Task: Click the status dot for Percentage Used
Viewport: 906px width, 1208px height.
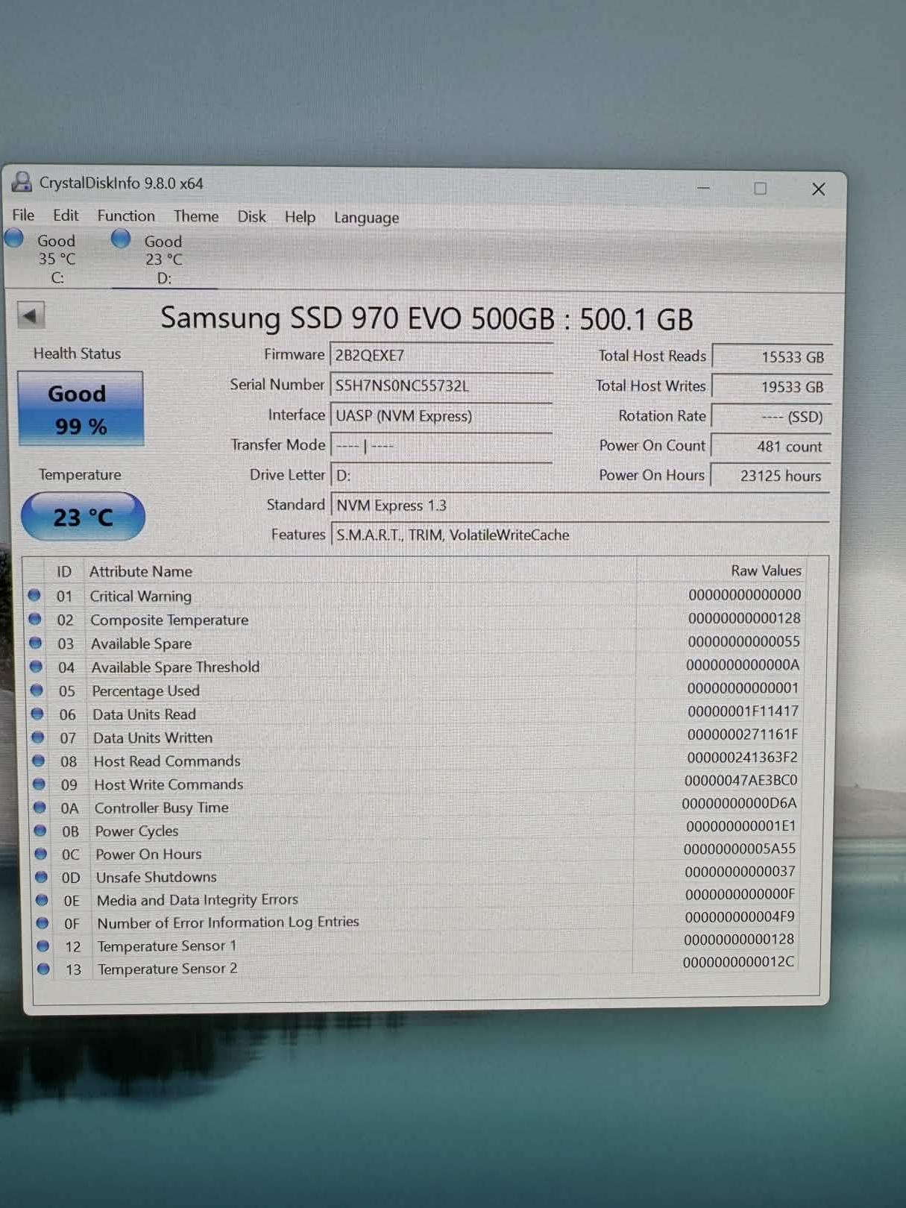Action: (x=37, y=690)
